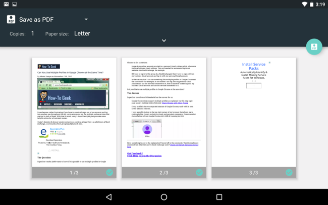
Task: Tap the floating Save PDF button
Action: [314, 46]
